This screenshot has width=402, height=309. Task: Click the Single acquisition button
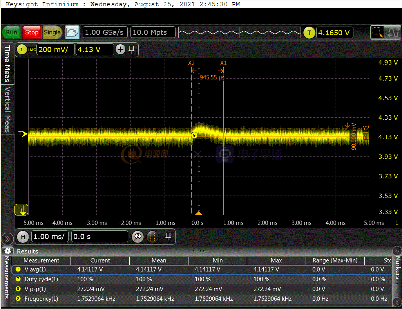(x=52, y=32)
